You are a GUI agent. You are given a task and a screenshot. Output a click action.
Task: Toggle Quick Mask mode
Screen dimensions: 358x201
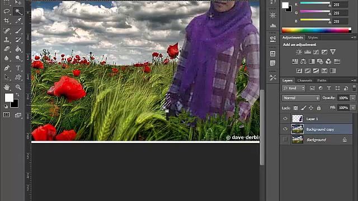point(6,114)
